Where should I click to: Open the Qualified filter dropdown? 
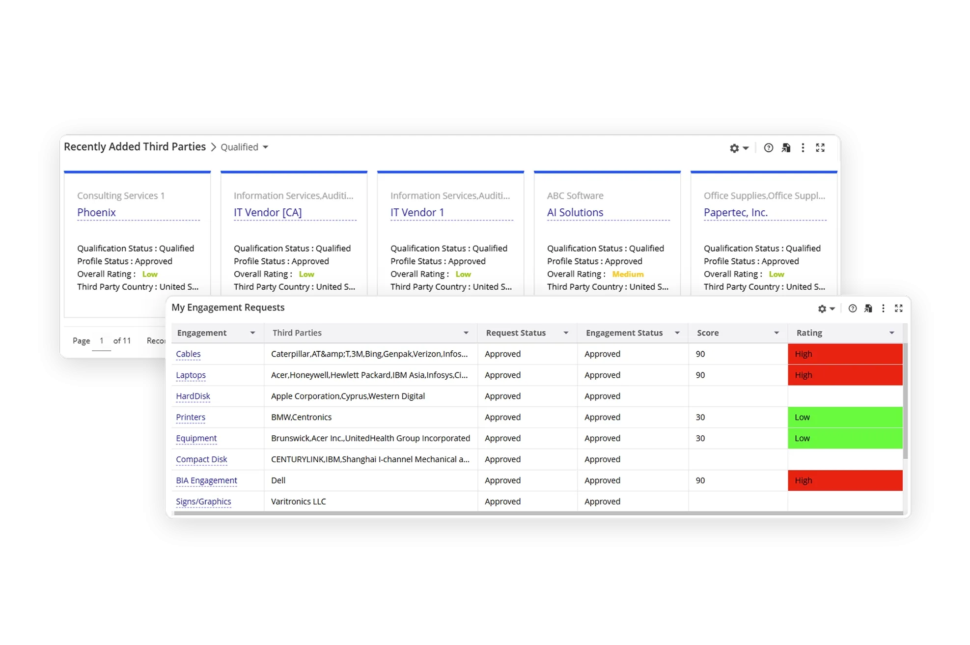[244, 147]
